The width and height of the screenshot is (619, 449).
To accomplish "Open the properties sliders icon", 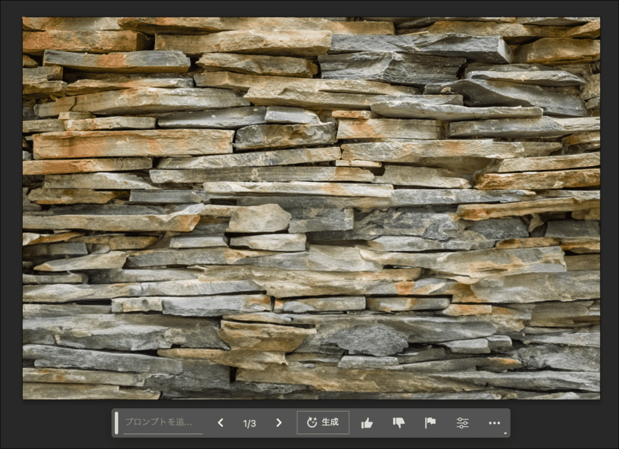I will click(462, 423).
